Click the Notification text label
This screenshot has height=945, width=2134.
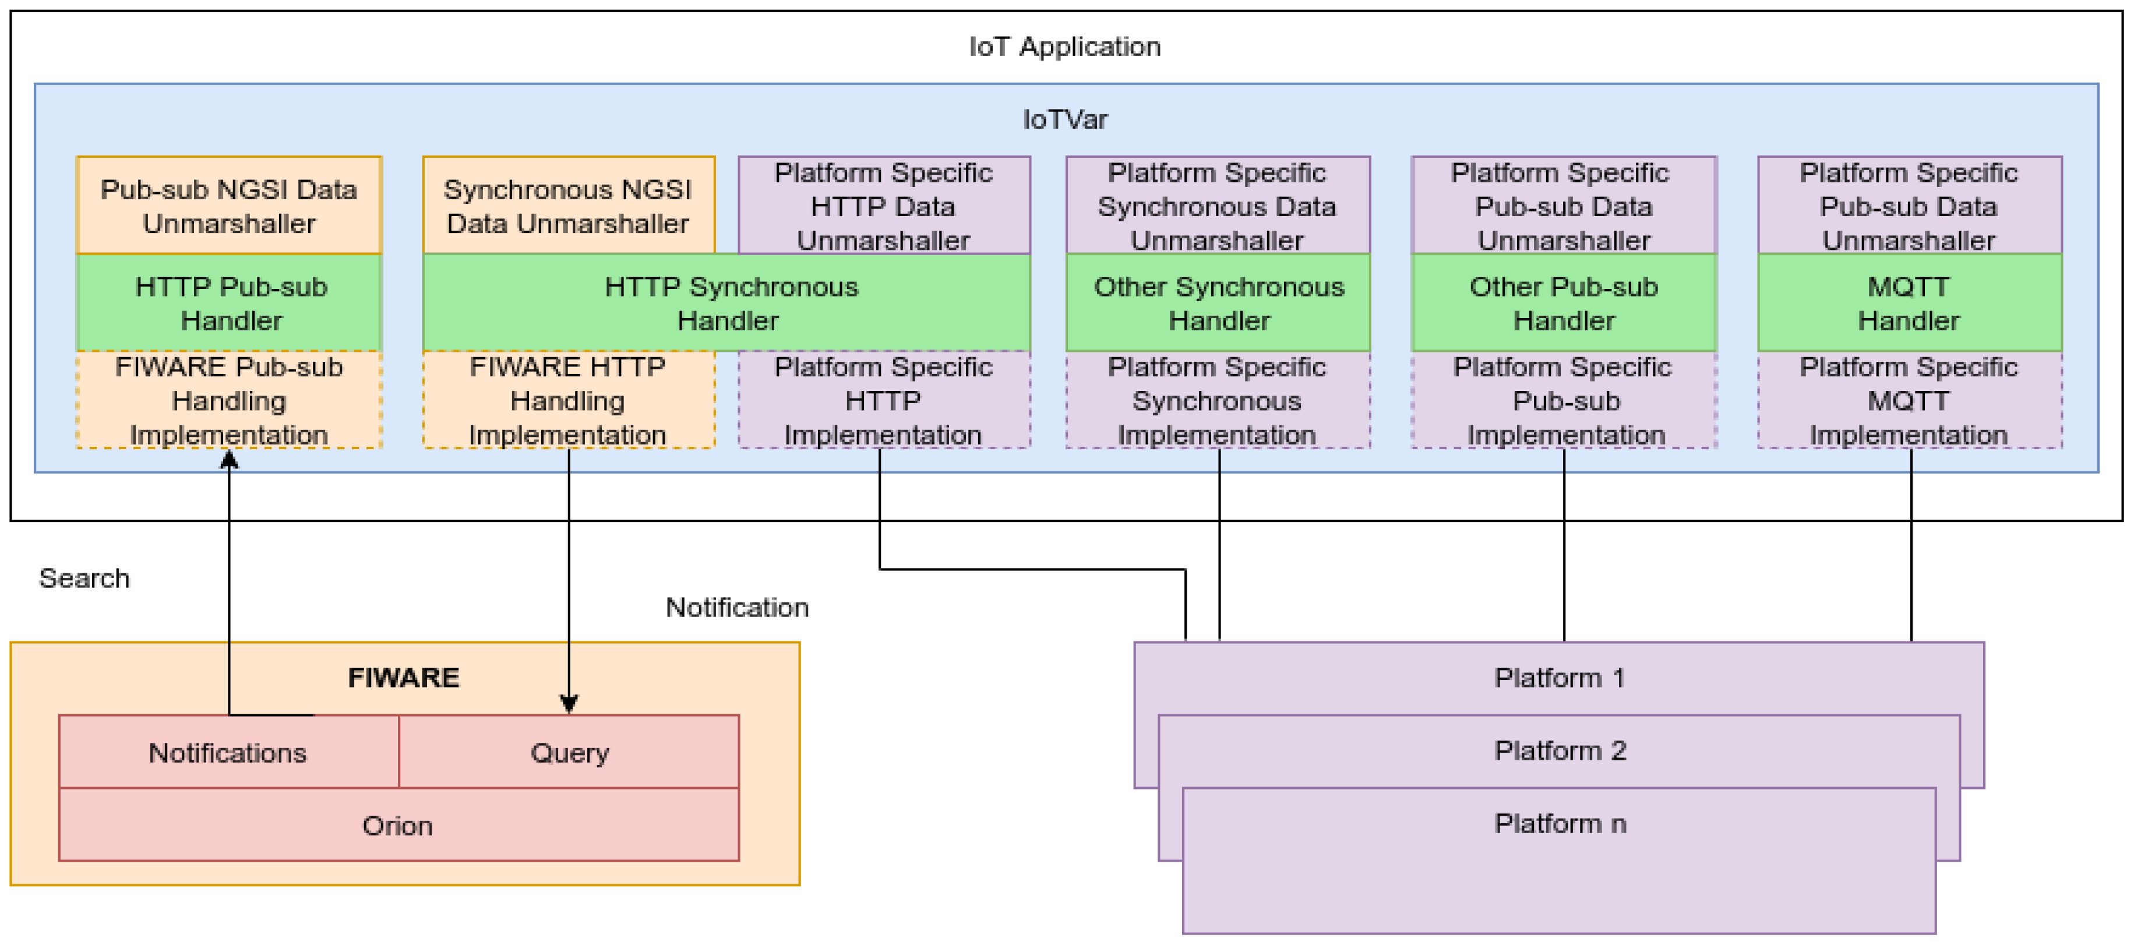coord(736,607)
